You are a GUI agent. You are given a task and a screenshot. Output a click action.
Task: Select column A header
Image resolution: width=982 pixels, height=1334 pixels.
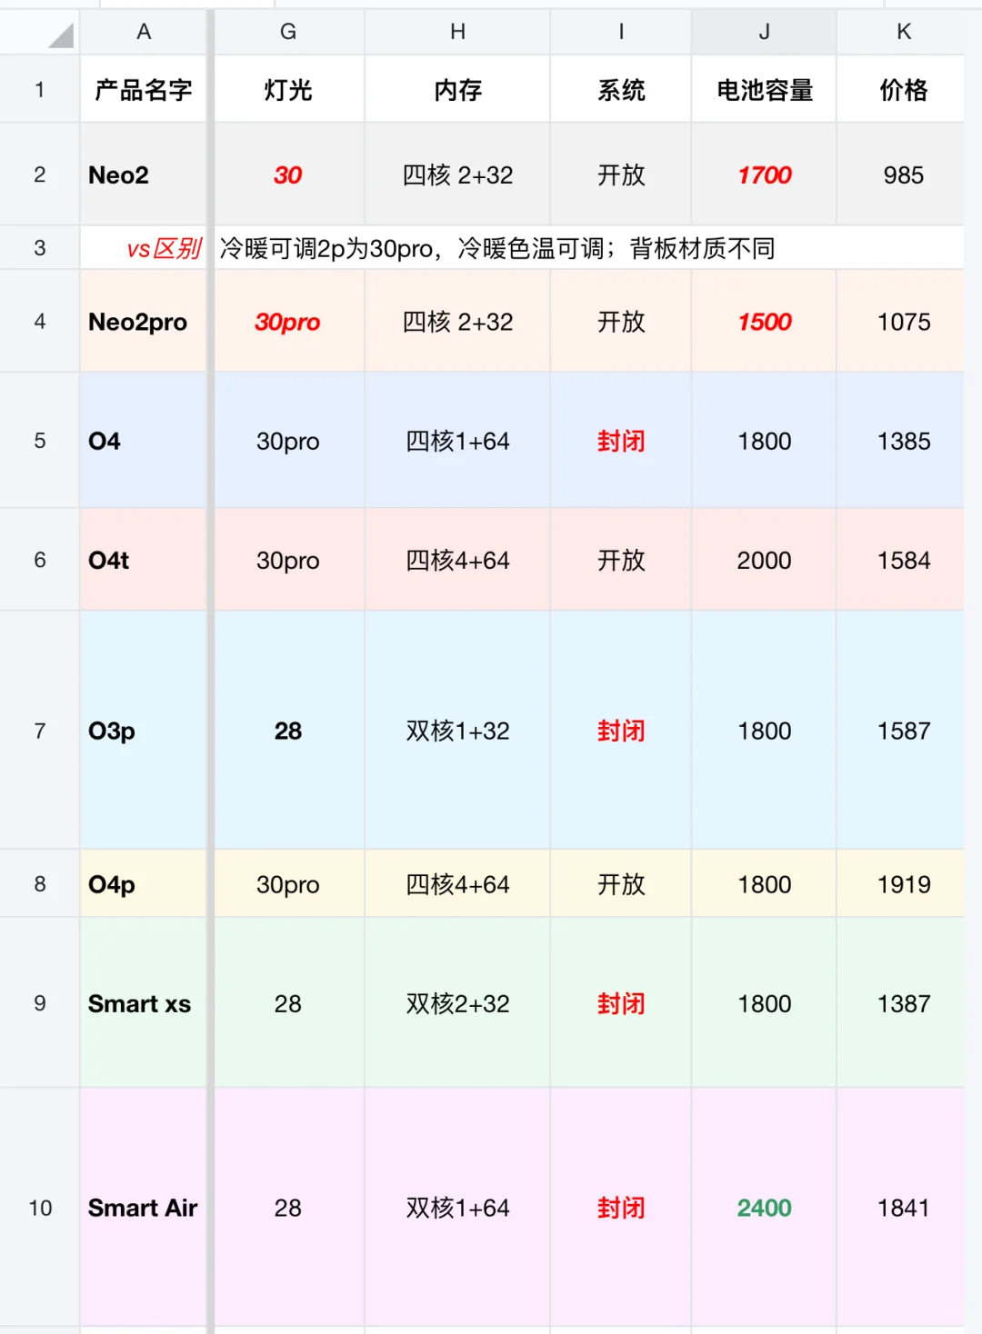144,32
